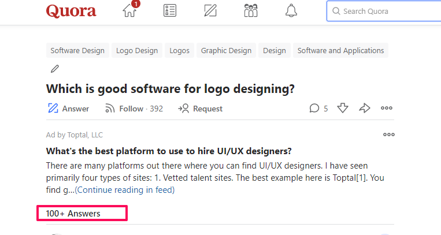441x235 pixels.
Task: Open the Graphic Design topic tag
Action: point(226,51)
